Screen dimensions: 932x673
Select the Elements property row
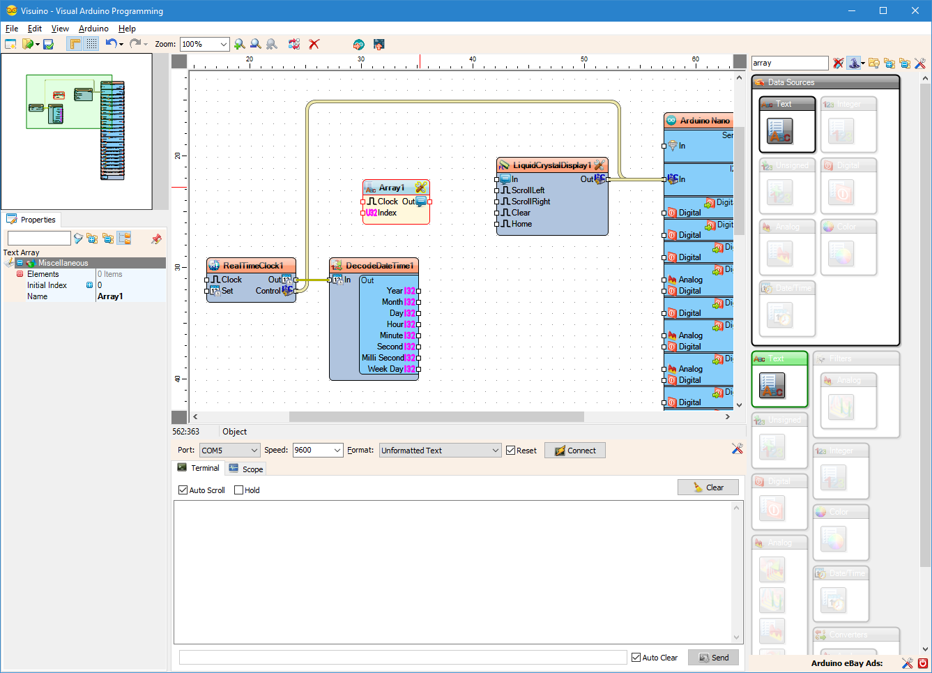click(84, 274)
